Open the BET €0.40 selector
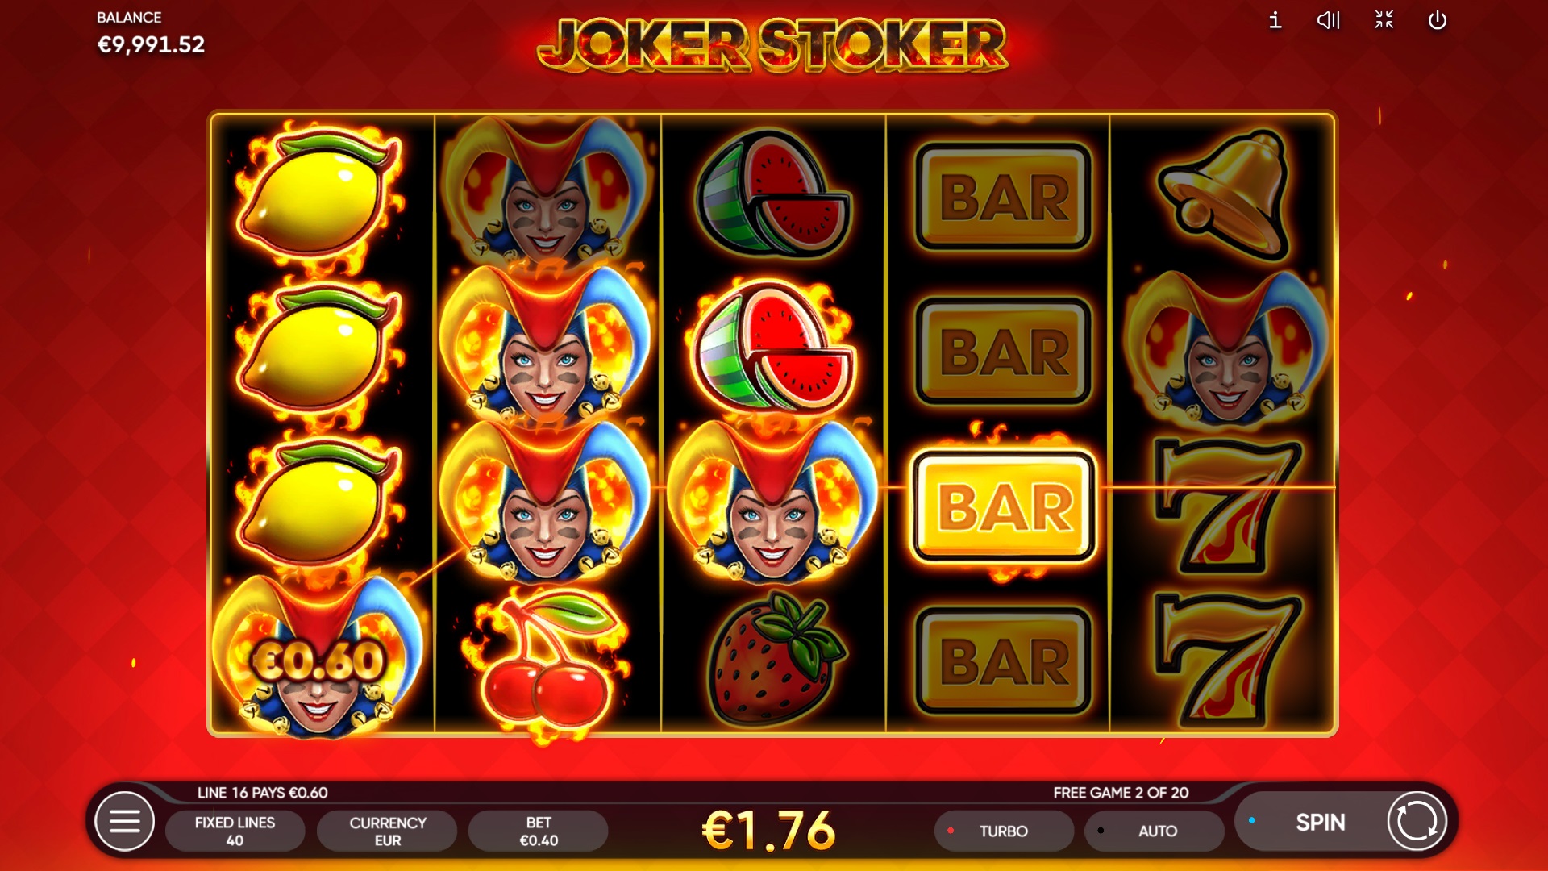This screenshot has width=1548, height=871. tap(539, 831)
